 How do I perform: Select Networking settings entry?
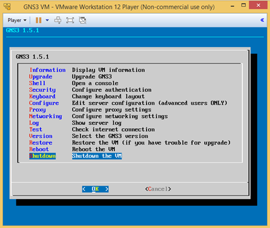point(45,116)
